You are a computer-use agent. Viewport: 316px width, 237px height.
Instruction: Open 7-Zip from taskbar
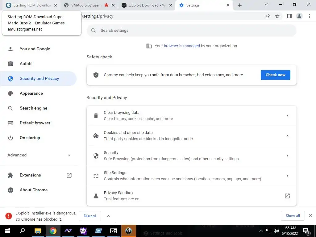(x=114, y=231)
